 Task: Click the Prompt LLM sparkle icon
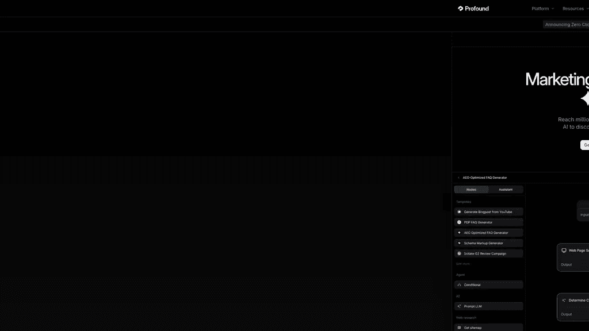pyautogui.click(x=459, y=306)
